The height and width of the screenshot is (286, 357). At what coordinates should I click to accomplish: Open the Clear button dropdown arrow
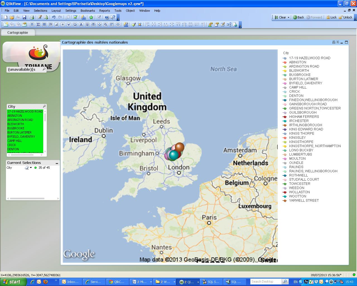click(x=289, y=17)
